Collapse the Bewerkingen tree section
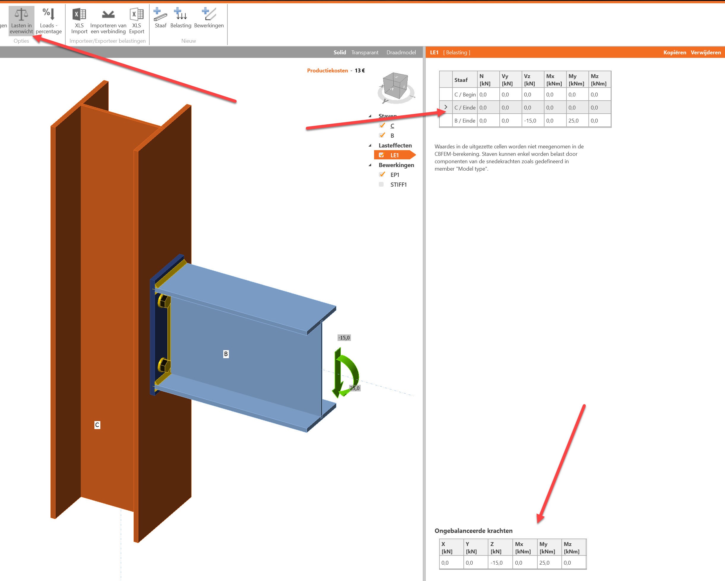The height and width of the screenshot is (581, 725). click(370, 165)
